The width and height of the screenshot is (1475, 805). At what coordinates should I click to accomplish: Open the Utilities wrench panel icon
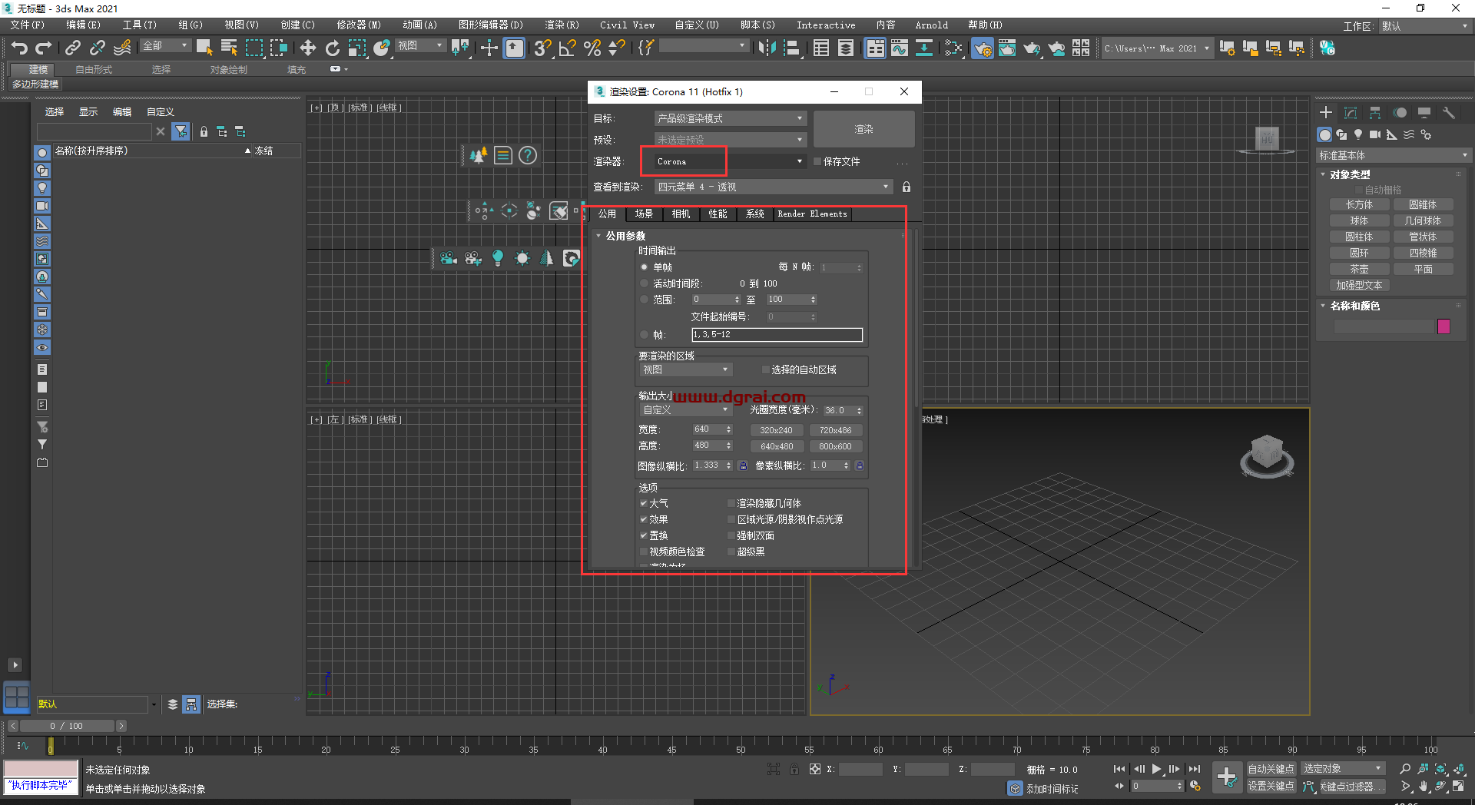pyautogui.click(x=1449, y=113)
